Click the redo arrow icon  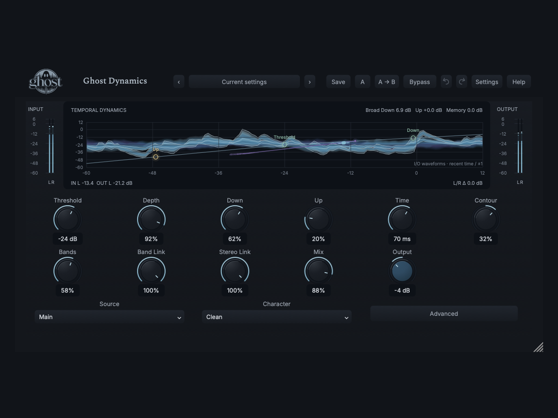pos(461,82)
